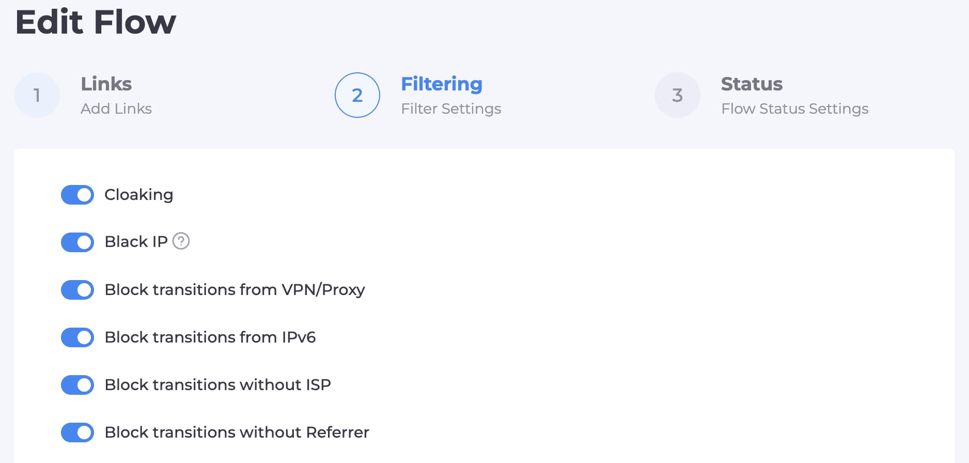
Task: Toggle the Block transitions from IPv6 switch
Action: [77, 337]
